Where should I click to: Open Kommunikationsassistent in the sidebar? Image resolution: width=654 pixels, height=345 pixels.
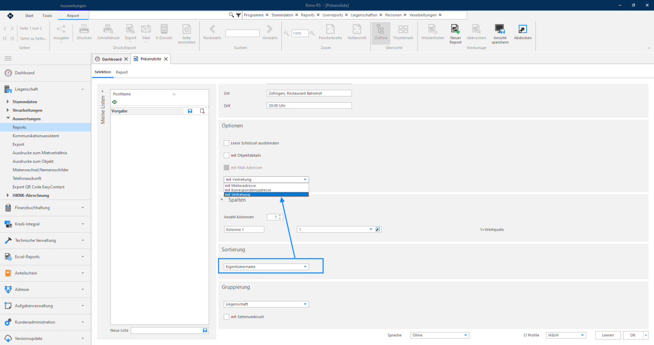pyautogui.click(x=36, y=136)
